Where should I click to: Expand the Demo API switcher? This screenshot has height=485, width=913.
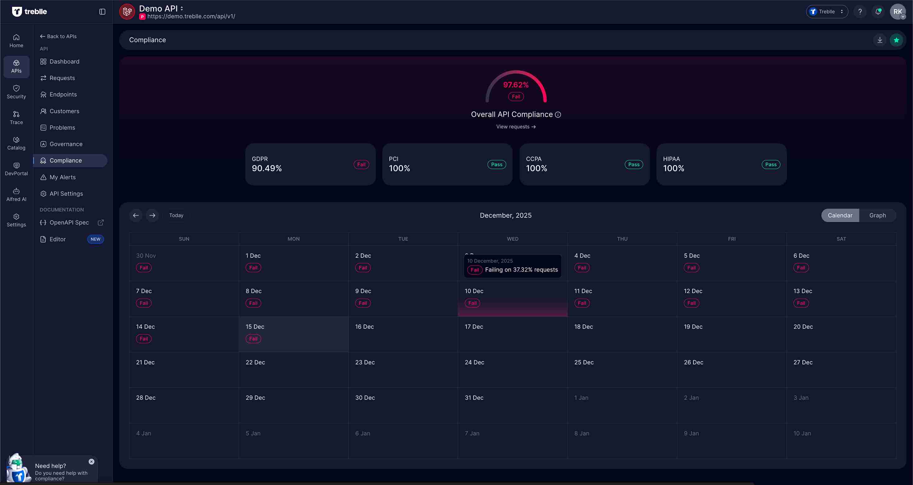[x=181, y=8]
